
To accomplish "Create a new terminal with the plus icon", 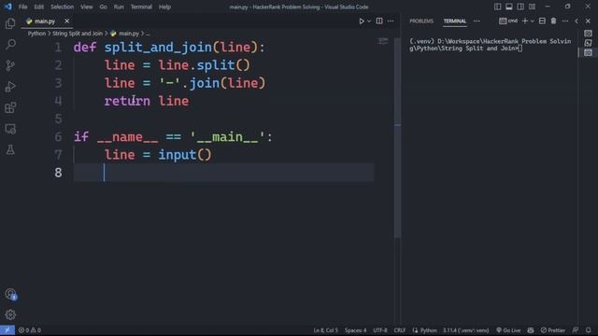I will tap(525, 21).
